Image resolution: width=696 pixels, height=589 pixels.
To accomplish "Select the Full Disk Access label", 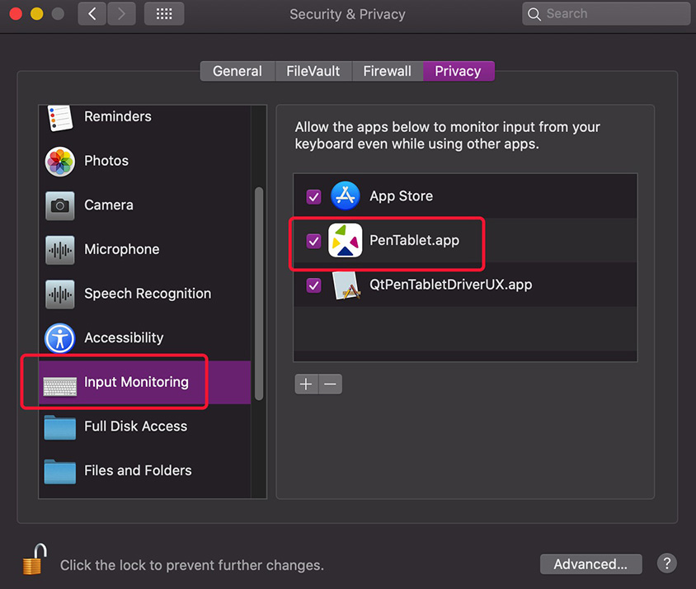I will (136, 426).
